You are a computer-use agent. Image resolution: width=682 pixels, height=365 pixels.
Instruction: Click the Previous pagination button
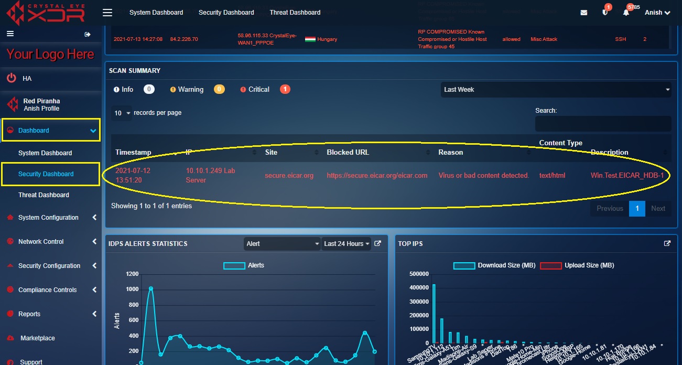[x=610, y=208]
